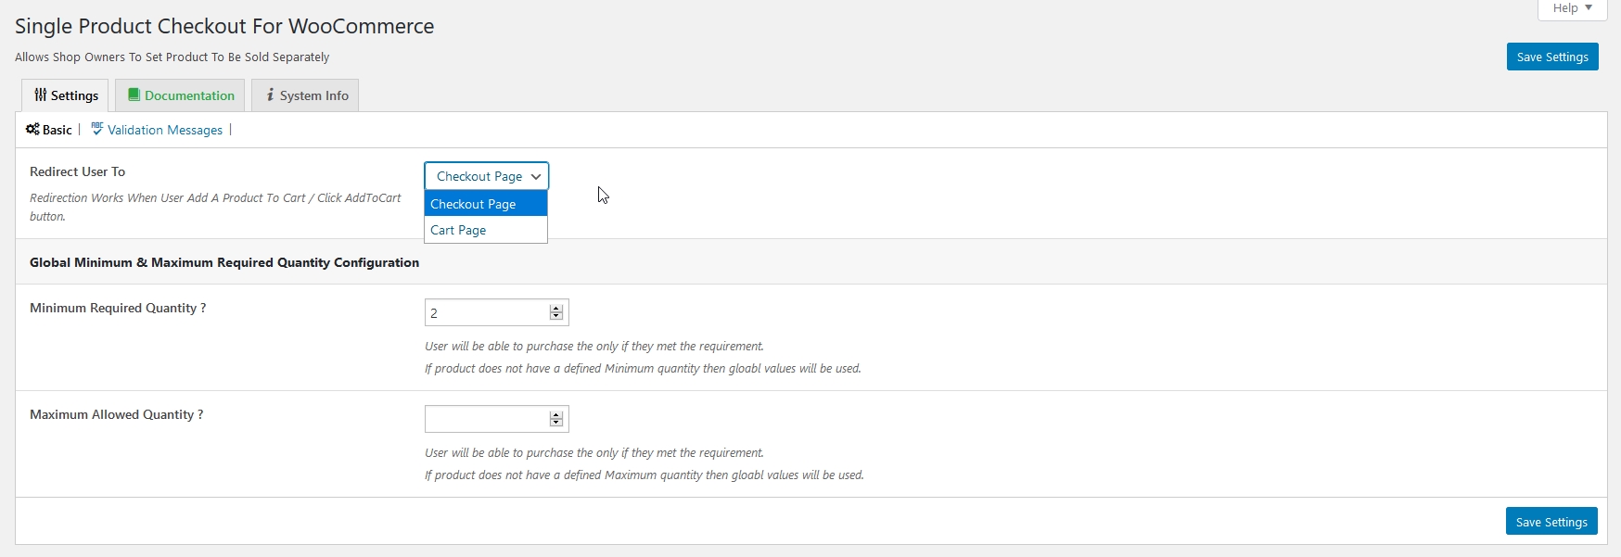1621x557 pixels.
Task: Open the Settings tab
Action: click(65, 95)
